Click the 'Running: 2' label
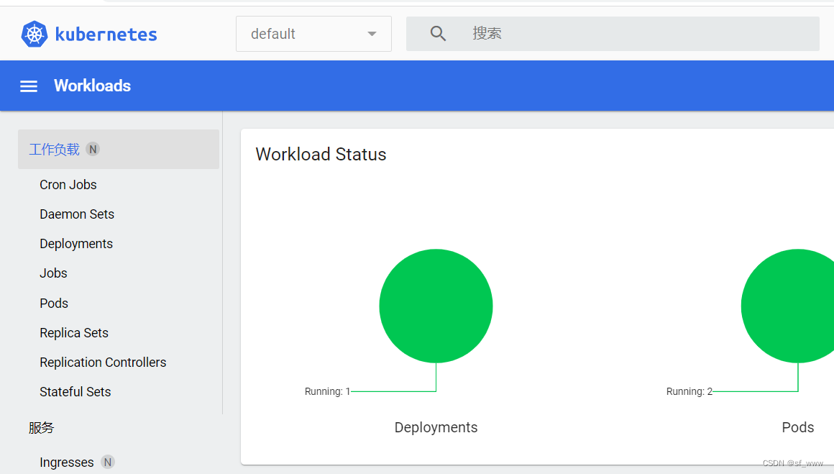This screenshot has height=474, width=834. (689, 391)
